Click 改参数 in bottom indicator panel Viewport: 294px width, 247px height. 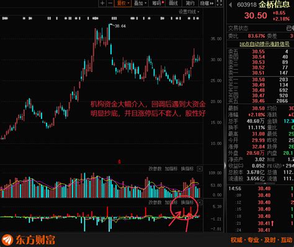pyautogui.click(x=155, y=202)
